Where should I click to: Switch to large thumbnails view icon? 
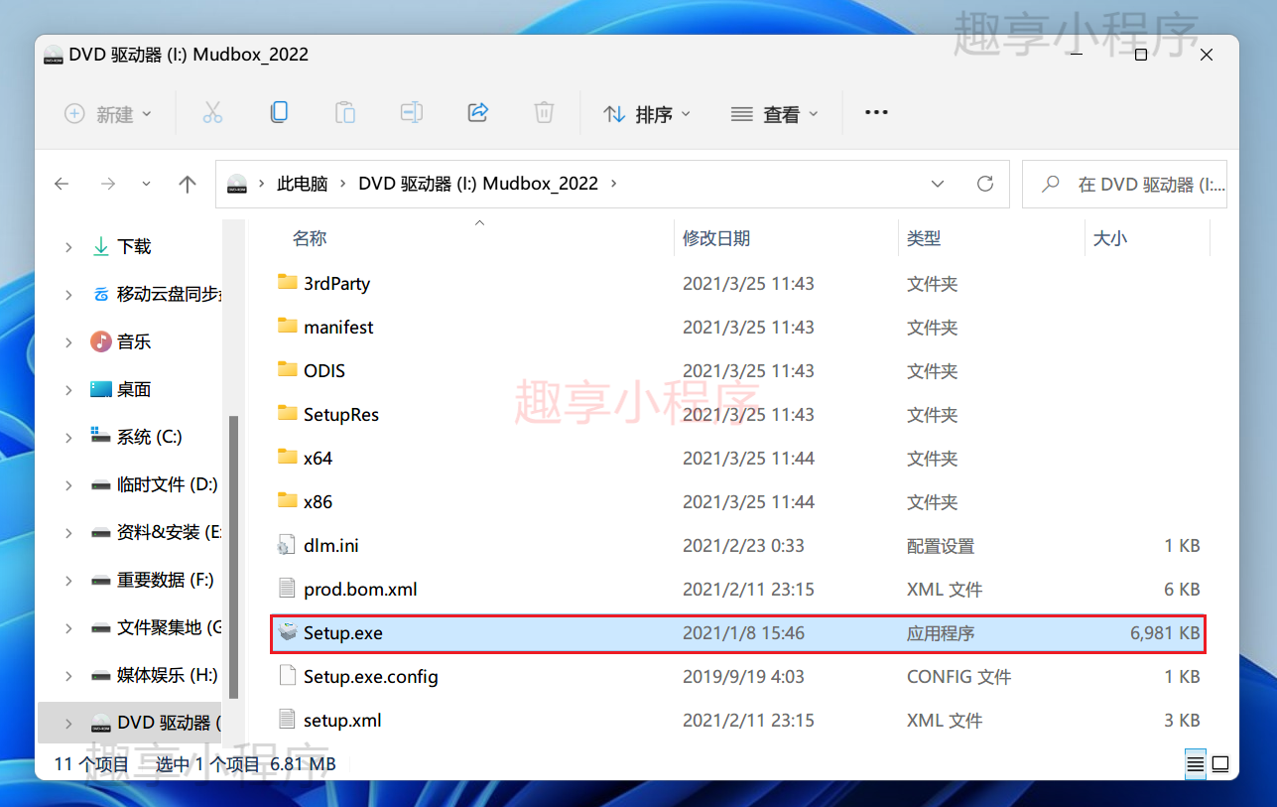1220,764
